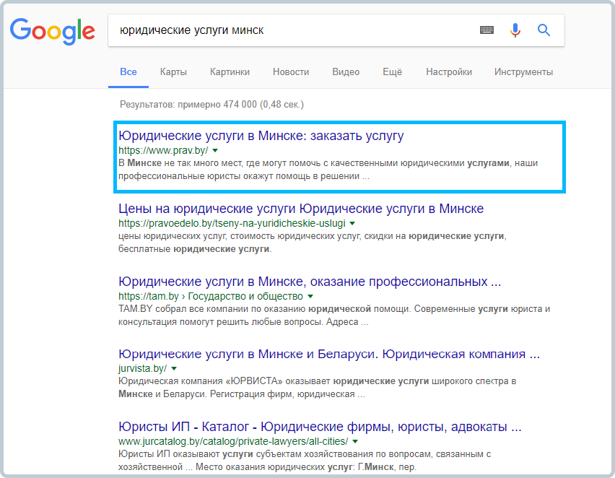Click the www.jurcatalog.by/catalog/private-lawyers/all-cities/ URL text

tap(233, 441)
